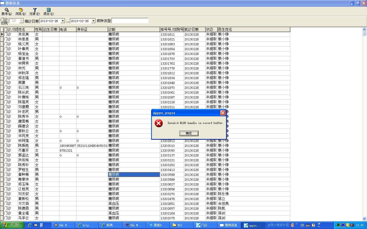The image size is (367, 229).
Task: Click the 姓名 column header
Action: coord(26,30)
